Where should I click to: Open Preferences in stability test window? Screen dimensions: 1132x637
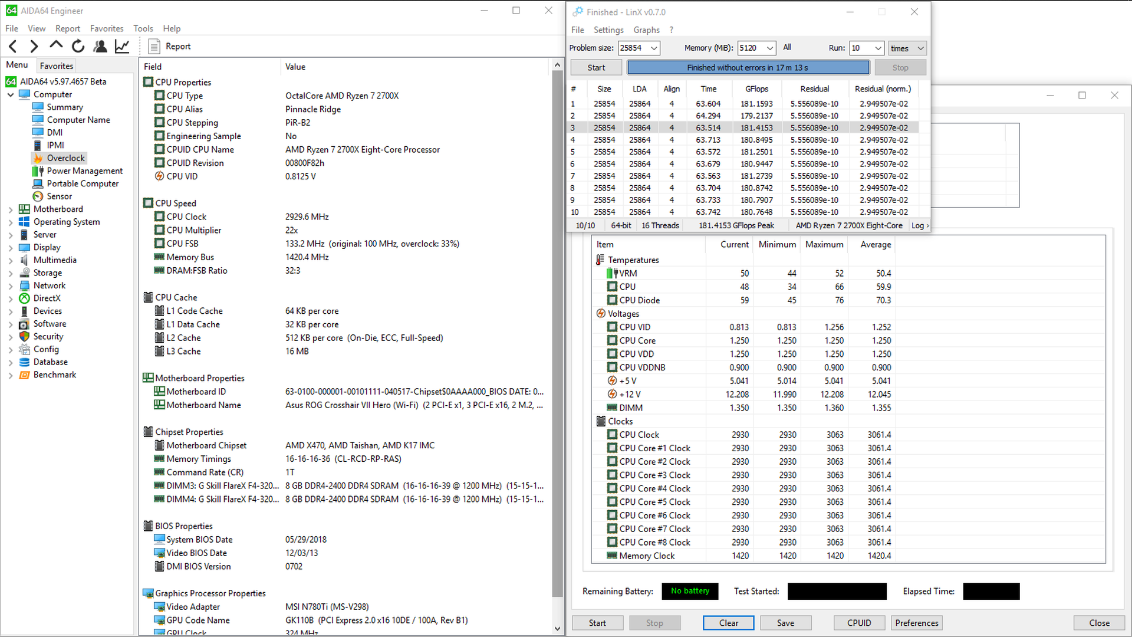(917, 623)
